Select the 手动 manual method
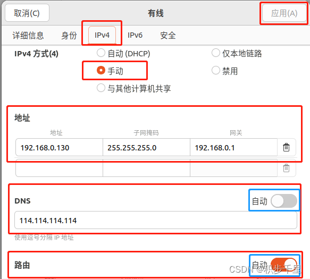 (x=101, y=70)
